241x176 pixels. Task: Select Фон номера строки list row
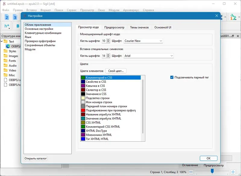pos(111,102)
